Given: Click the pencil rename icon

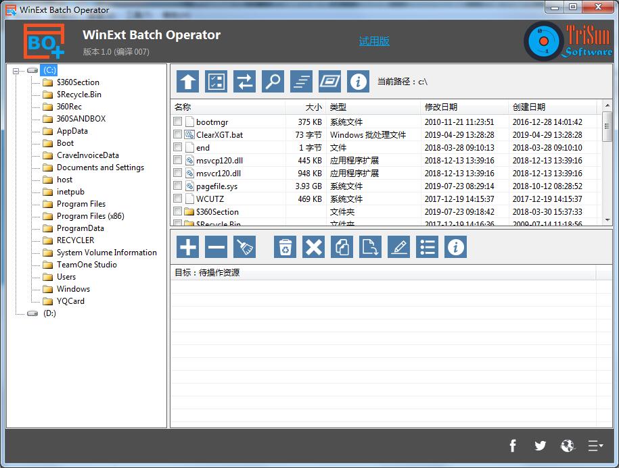Looking at the screenshot, I should click(398, 247).
